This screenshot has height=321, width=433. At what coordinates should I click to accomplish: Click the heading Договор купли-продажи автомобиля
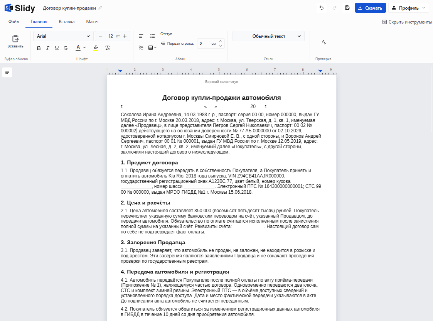coord(221,98)
